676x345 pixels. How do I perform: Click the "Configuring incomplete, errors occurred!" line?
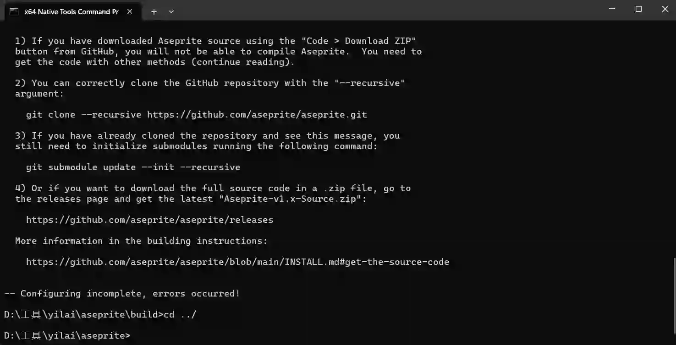coord(122,293)
